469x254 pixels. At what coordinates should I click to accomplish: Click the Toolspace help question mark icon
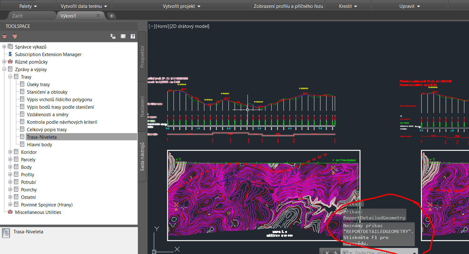pos(133,36)
